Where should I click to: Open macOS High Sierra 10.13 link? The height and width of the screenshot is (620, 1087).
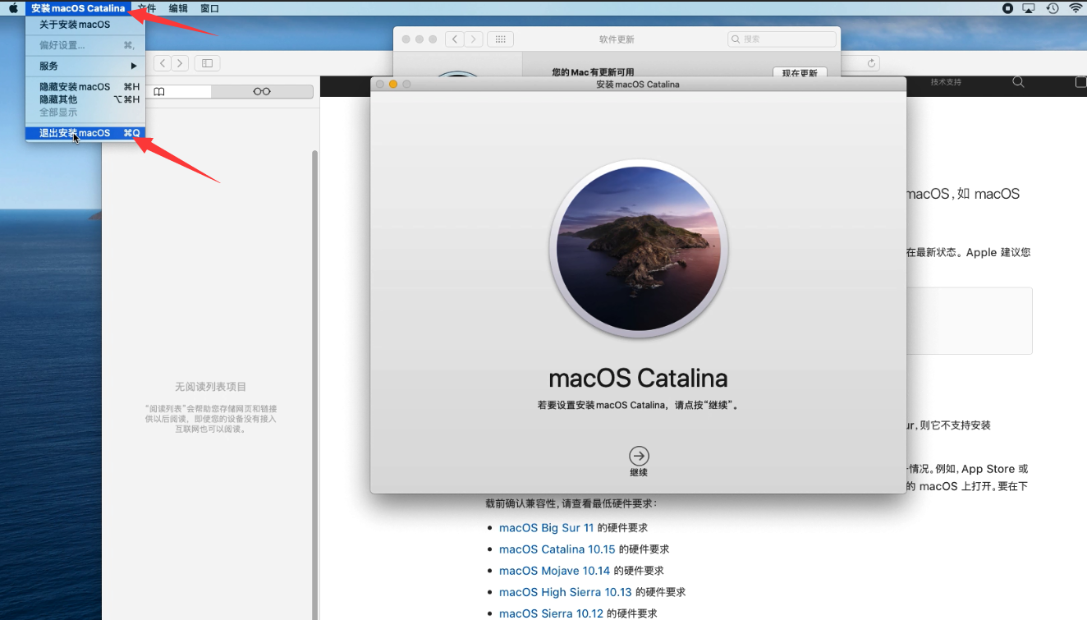(566, 592)
